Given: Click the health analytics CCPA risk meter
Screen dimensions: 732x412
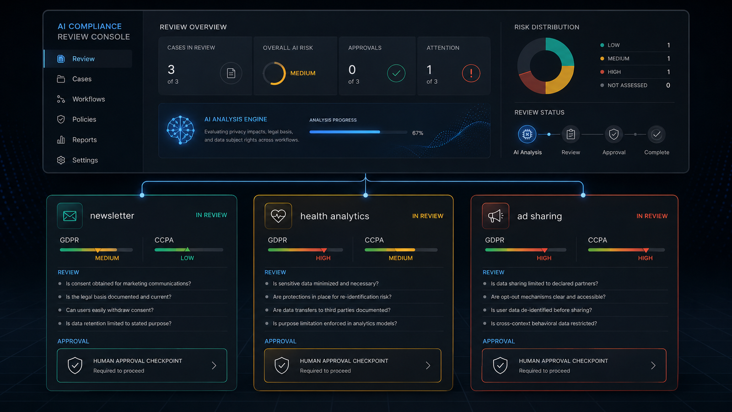Looking at the screenshot, I should pos(401,250).
